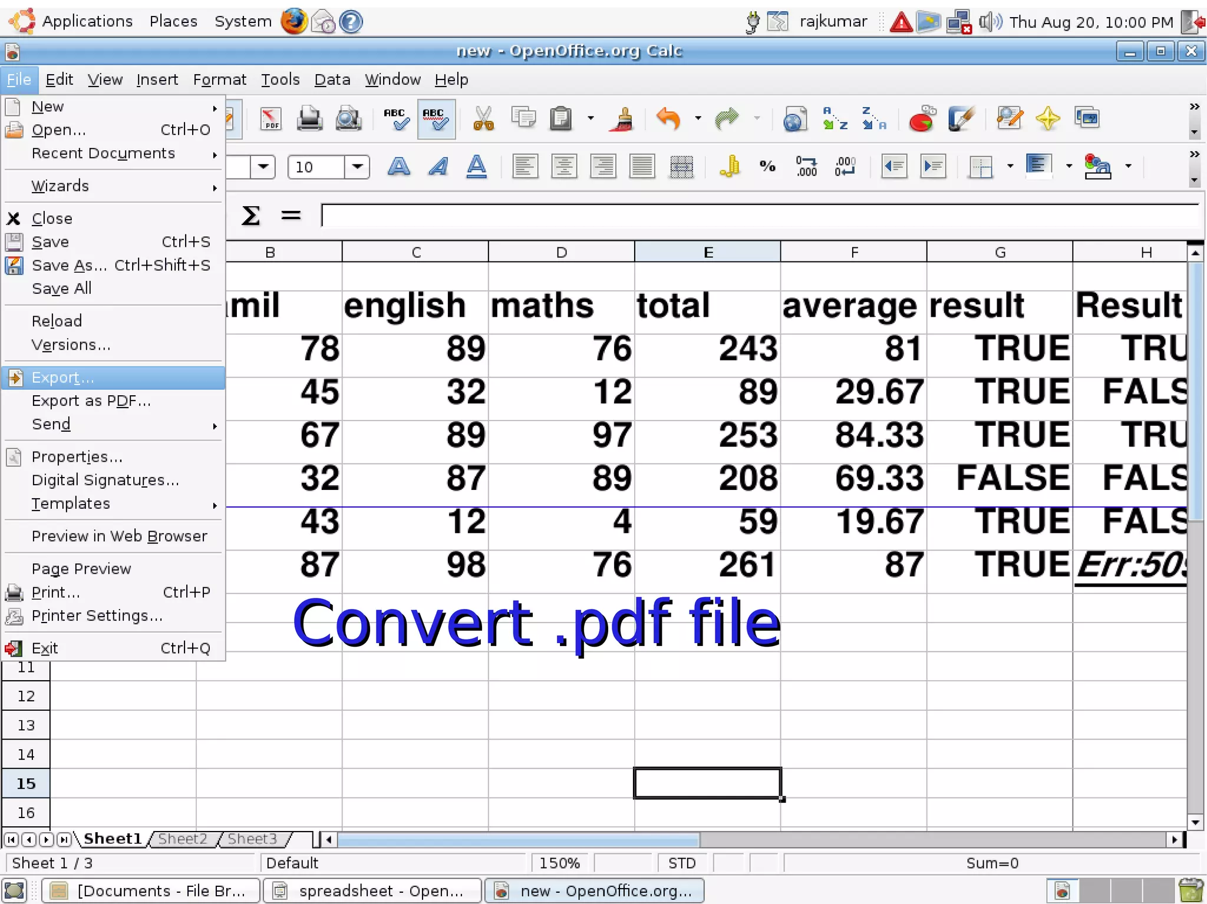
Task: Insert a Chart using chart icon
Action: [922, 119]
